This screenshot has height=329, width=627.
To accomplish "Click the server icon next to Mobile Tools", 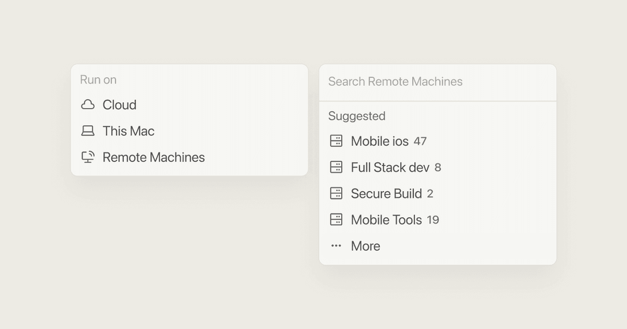I will coord(336,219).
